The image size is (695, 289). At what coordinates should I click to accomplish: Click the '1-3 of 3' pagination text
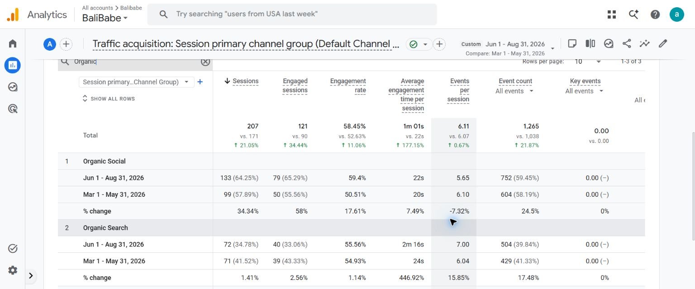tap(631, 61)
